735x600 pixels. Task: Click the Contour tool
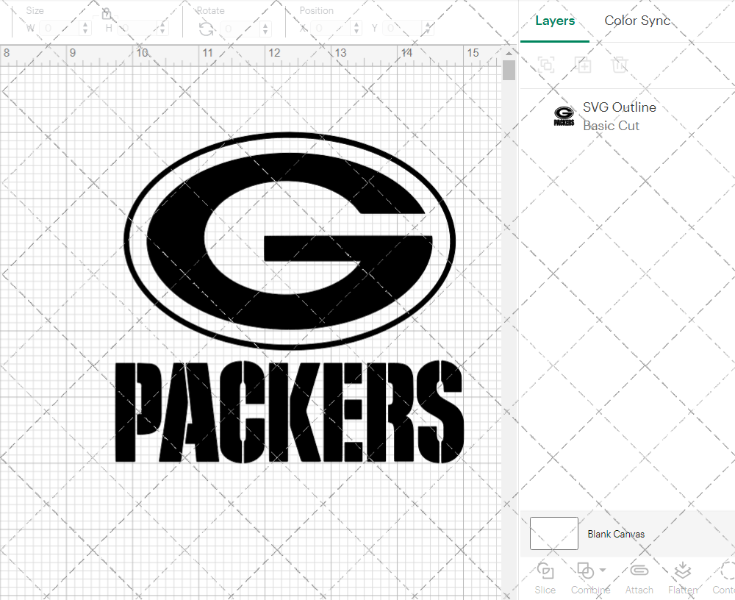pyautogui.click(x=724, y=578)
